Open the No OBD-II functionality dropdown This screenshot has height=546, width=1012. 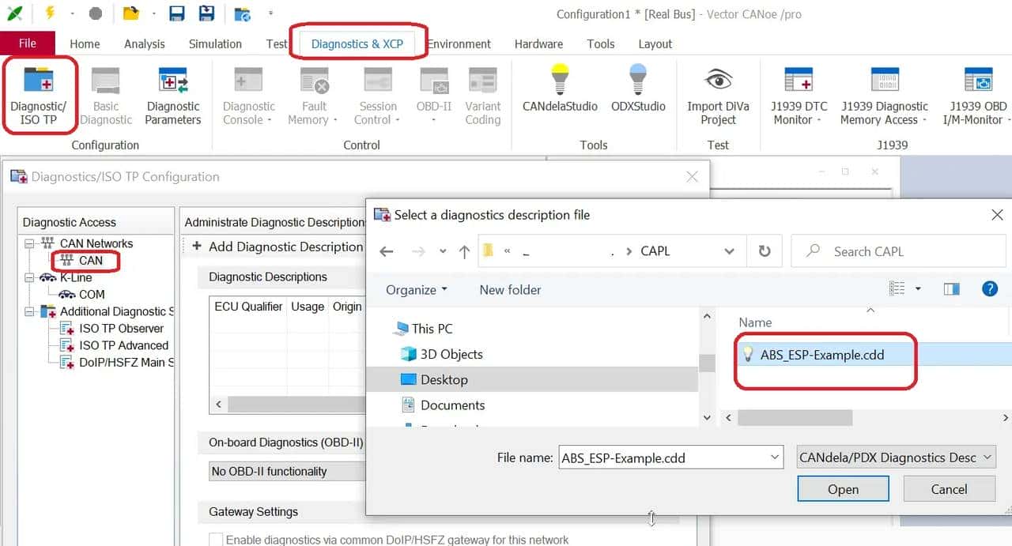pyautogui.click(x=286, y=471)
